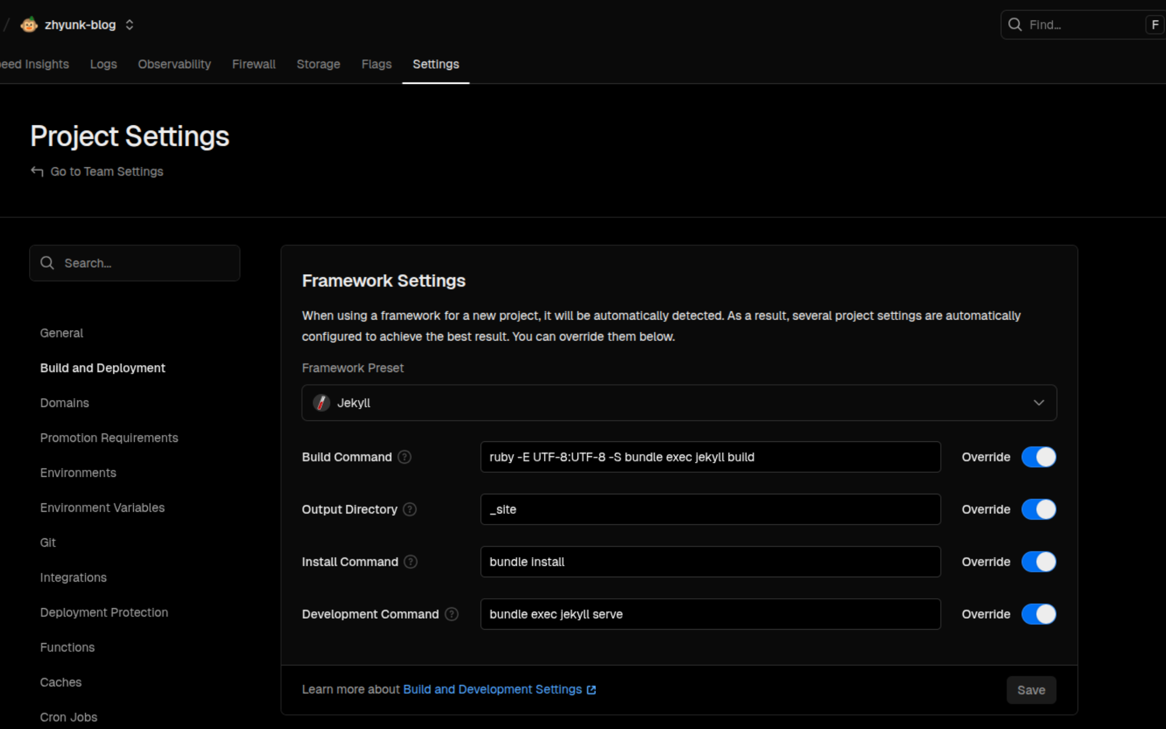Click the magnifier icon in settings Search box
1166x729 pixels.
[47, 263]
